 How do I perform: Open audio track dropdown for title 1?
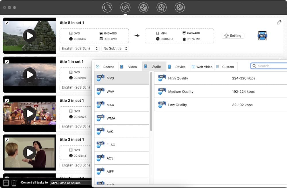[x=75, y=87]
